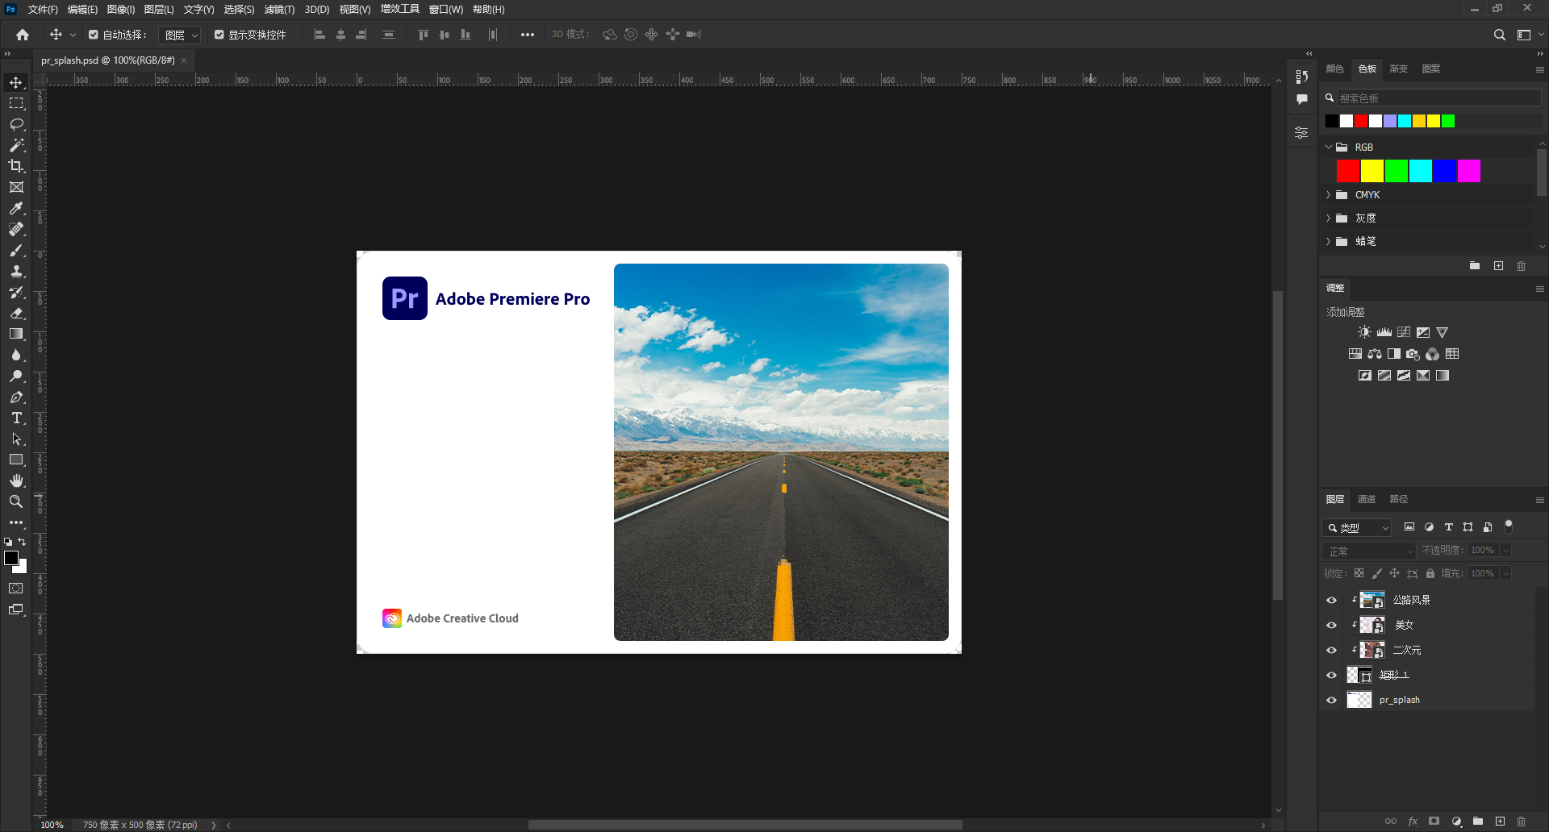1549x832 pixels.
Task: Expand the 灰度 swatch folder
Action: [x=1329, y=218]
